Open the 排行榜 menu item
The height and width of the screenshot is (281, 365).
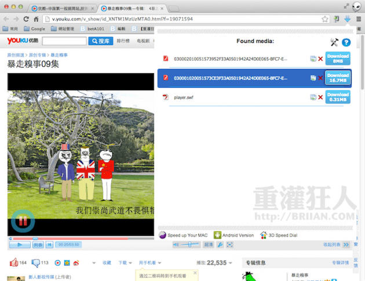click(x=123, y=41)
